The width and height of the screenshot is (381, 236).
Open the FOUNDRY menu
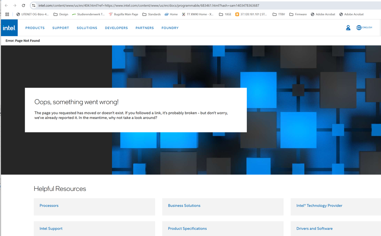pyautogui.click(x=170, y=28)
